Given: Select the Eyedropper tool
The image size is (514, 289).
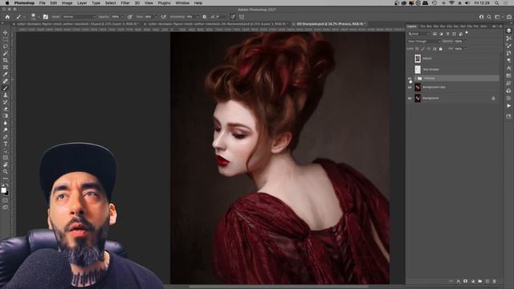Looking at the screenshot, I should 6,74.
